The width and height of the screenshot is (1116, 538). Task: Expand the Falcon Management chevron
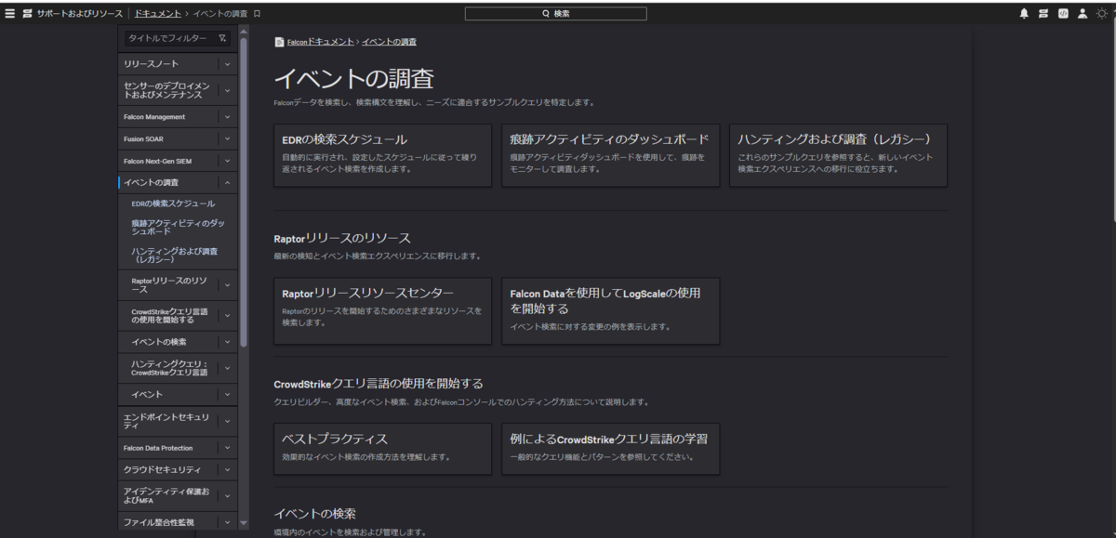coord(228,117)
